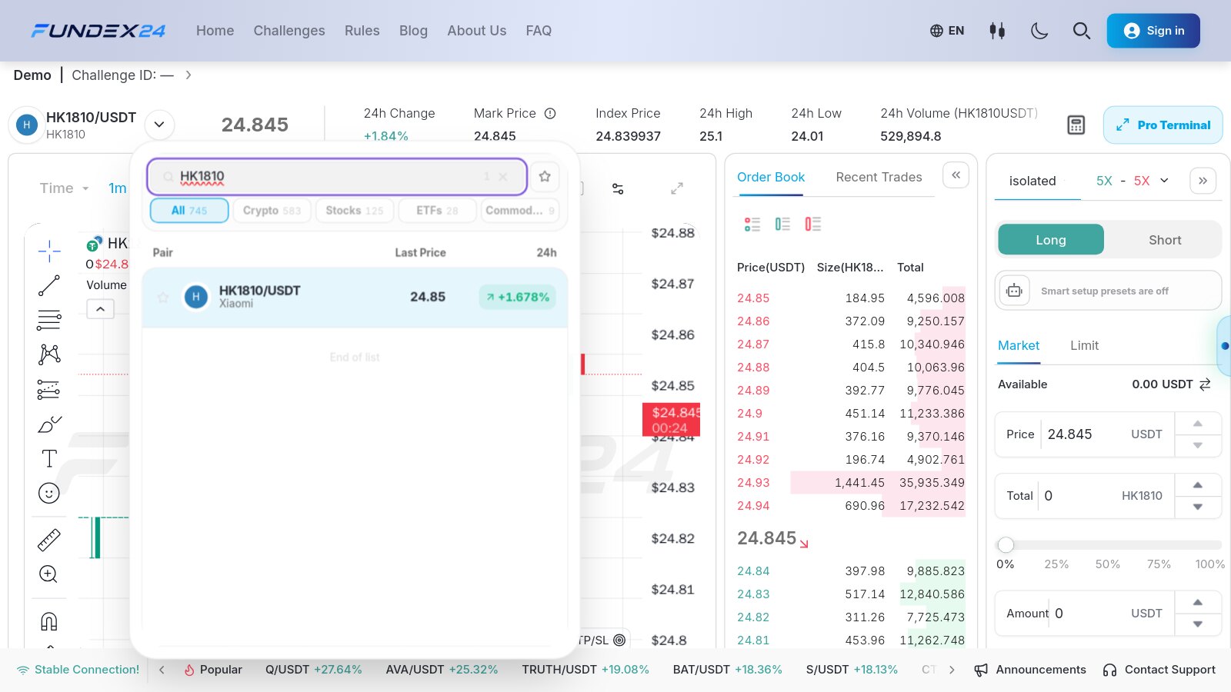Toggle the magnet mode tool
Viewport: 1231px width, 692px height.
[x=48, y=621]
